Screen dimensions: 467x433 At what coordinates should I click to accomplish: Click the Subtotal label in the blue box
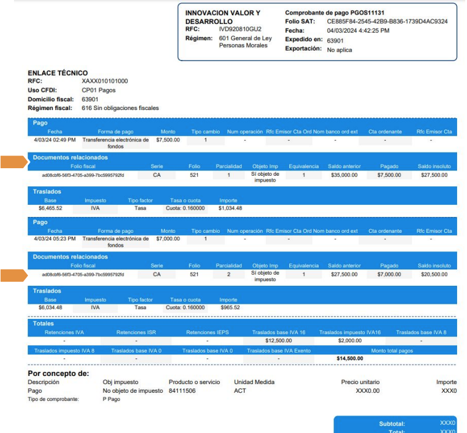pos(392,424)
